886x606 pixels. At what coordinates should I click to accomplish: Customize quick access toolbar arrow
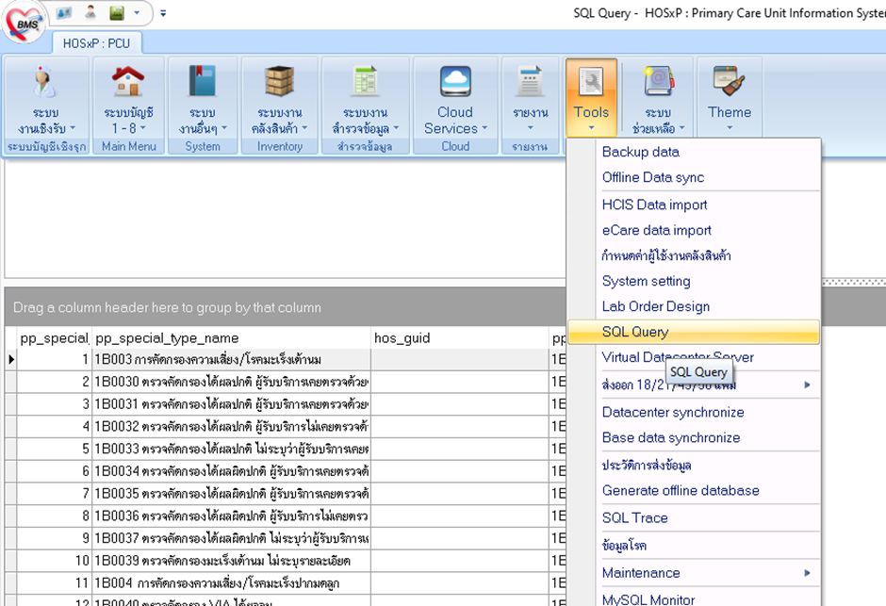[x=163, y=12]
